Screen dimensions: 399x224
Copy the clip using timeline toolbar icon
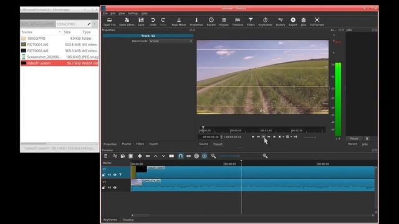coord(123,156)
